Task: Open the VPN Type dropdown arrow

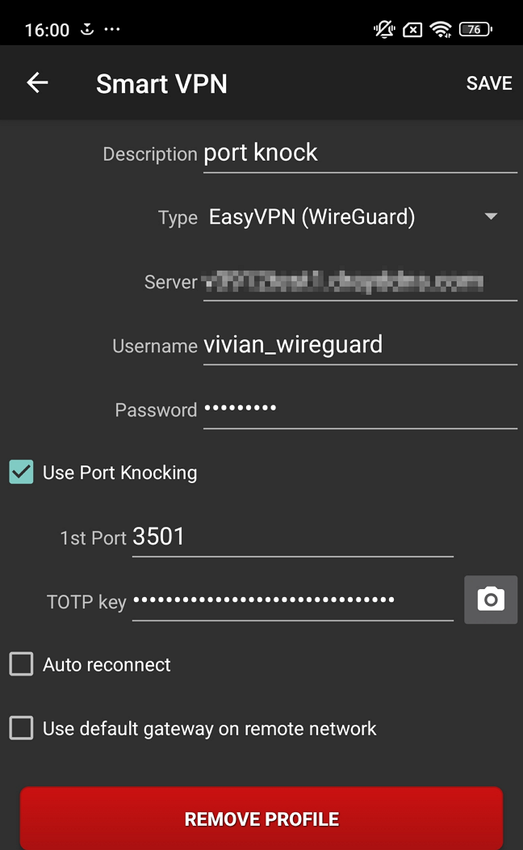Action: coord(491,217)
